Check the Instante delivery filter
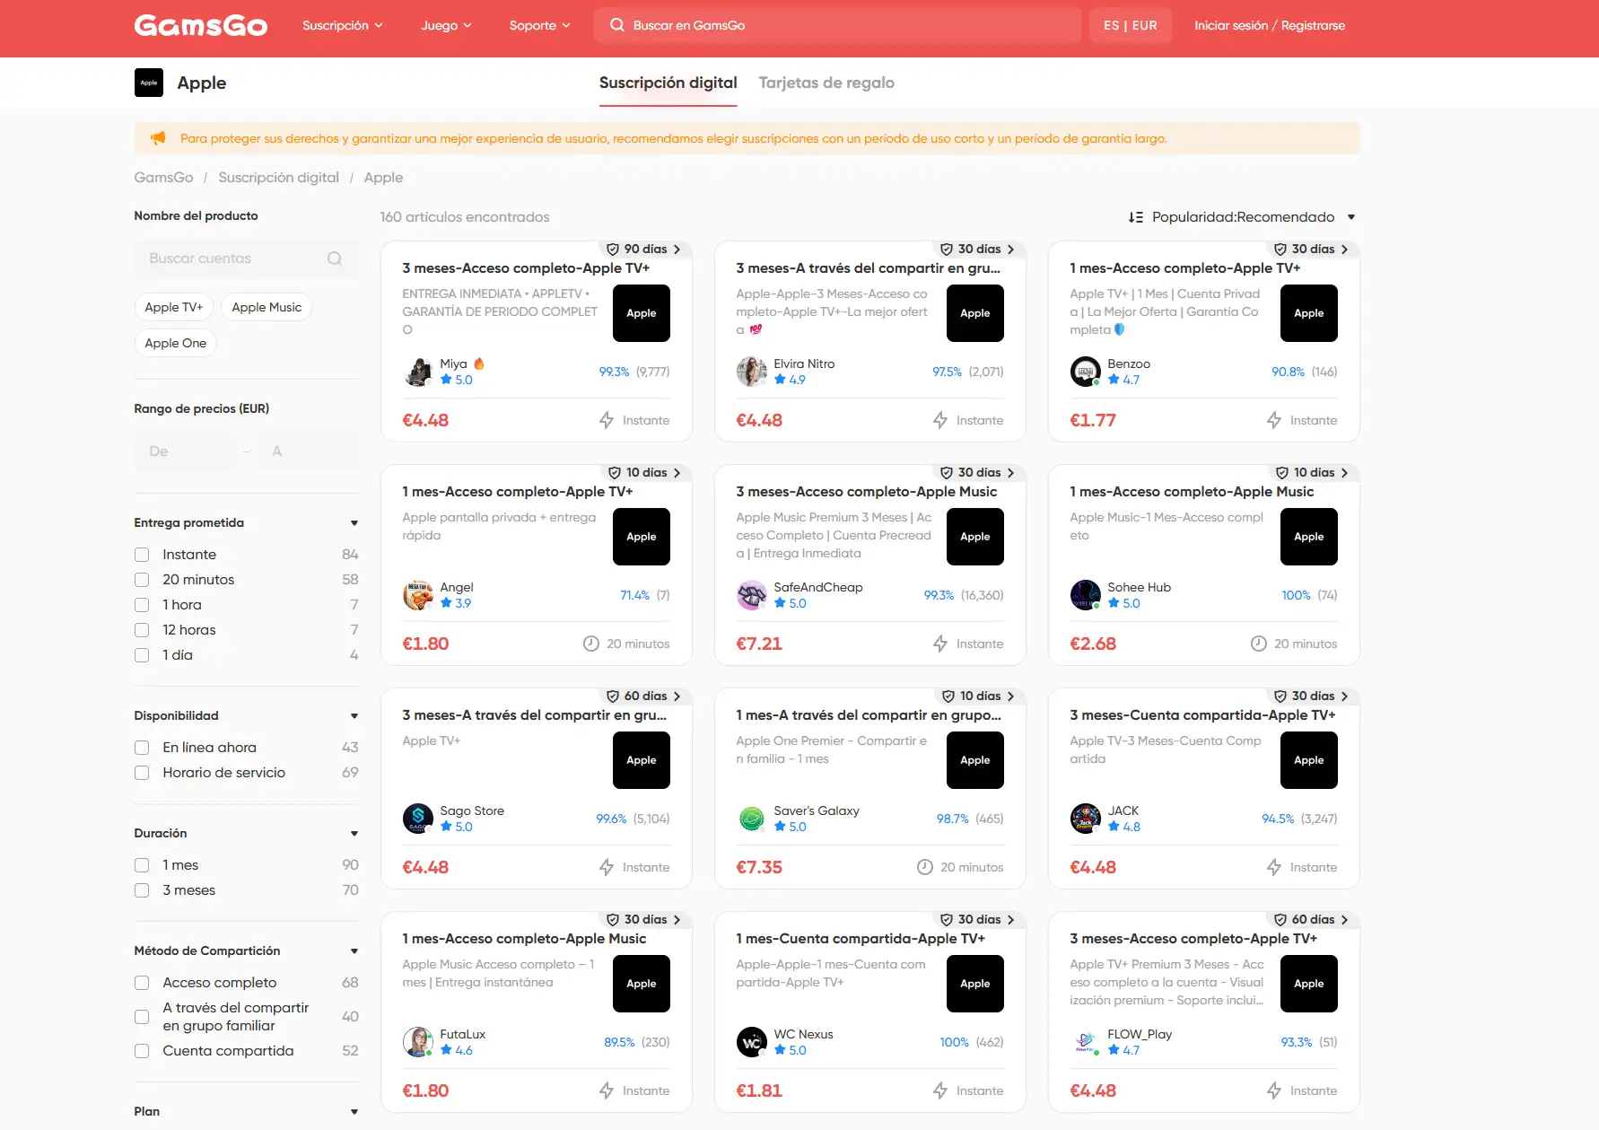 [x=142, y=555]
